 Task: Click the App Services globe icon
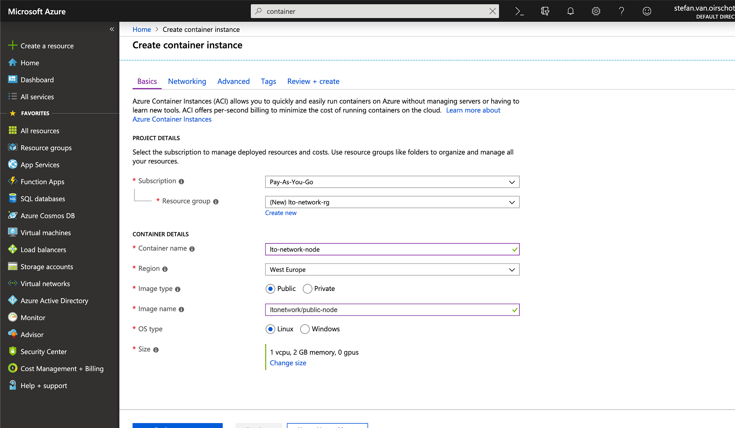coord(13,164)
